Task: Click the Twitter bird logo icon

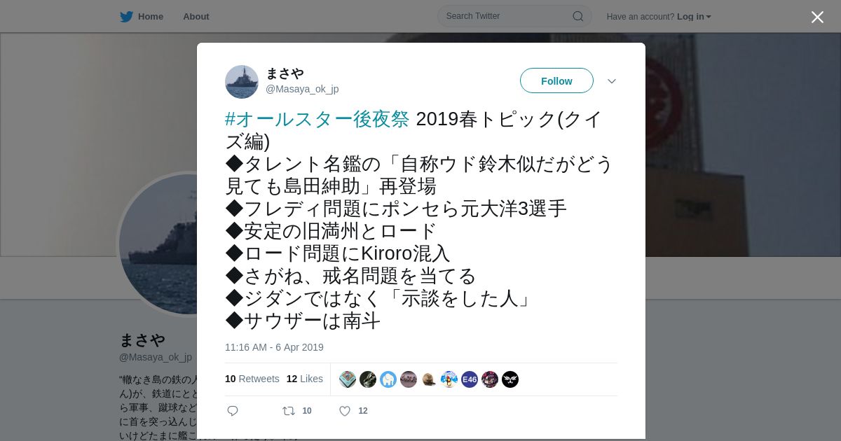Action: (126, 17)
